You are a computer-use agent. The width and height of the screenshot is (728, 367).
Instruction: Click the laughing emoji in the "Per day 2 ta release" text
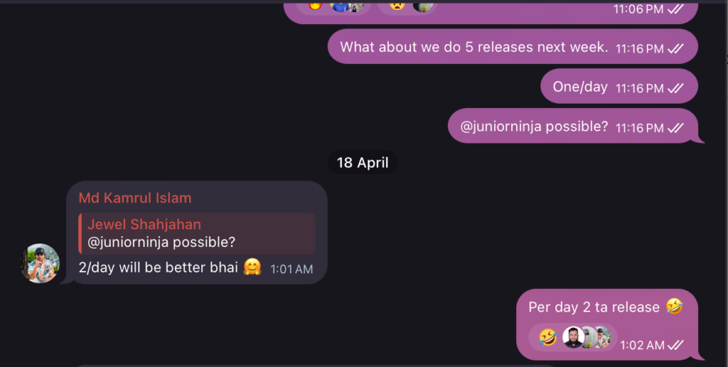click(674, 307)
